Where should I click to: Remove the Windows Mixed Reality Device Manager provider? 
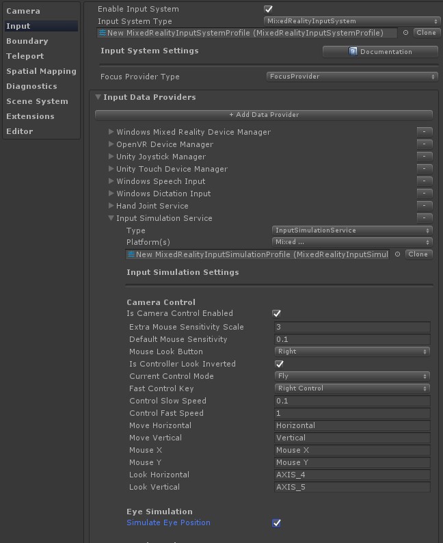pos(424,132)
